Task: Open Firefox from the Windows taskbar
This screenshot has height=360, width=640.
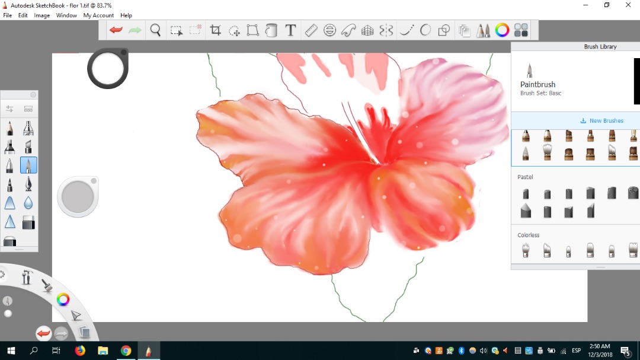Action: [x=80, y=351]
